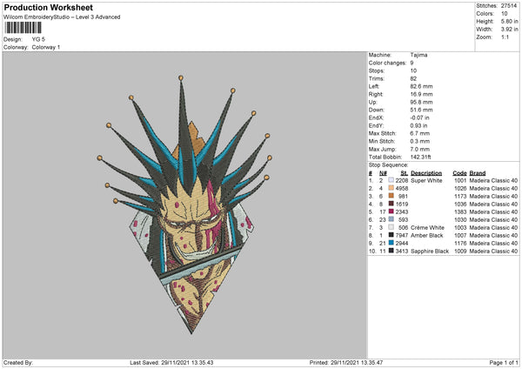Click the dark brown swatch for code 1036
The image size is (522, 369).
pos(391,204)
